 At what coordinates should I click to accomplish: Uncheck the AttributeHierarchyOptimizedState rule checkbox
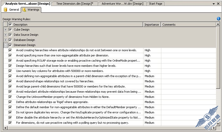click(x=10, y=118)
